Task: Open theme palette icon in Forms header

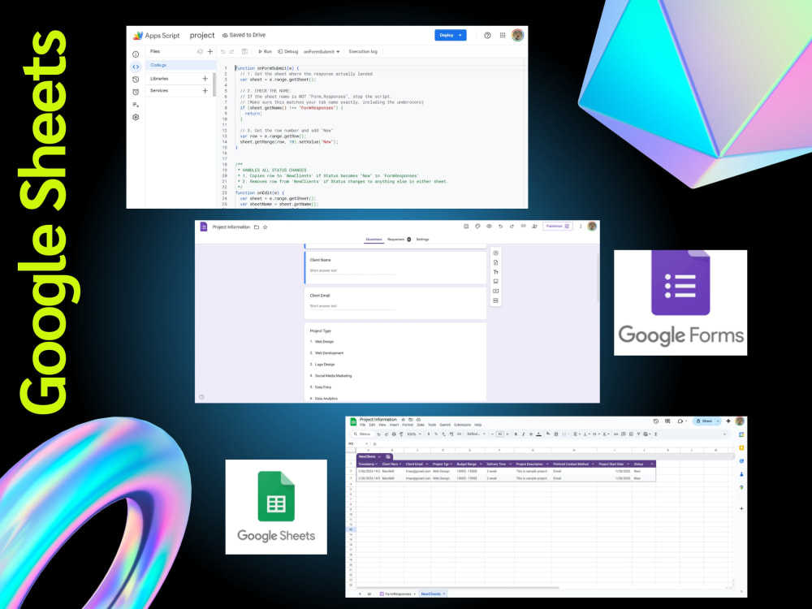Action: 477,227
